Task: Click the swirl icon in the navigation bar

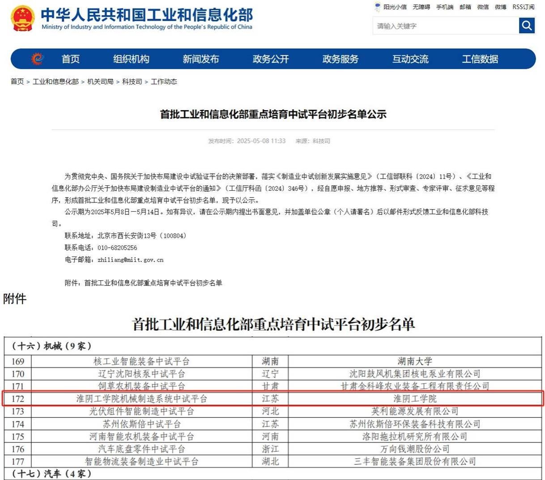Action: (x=38, y=59)
